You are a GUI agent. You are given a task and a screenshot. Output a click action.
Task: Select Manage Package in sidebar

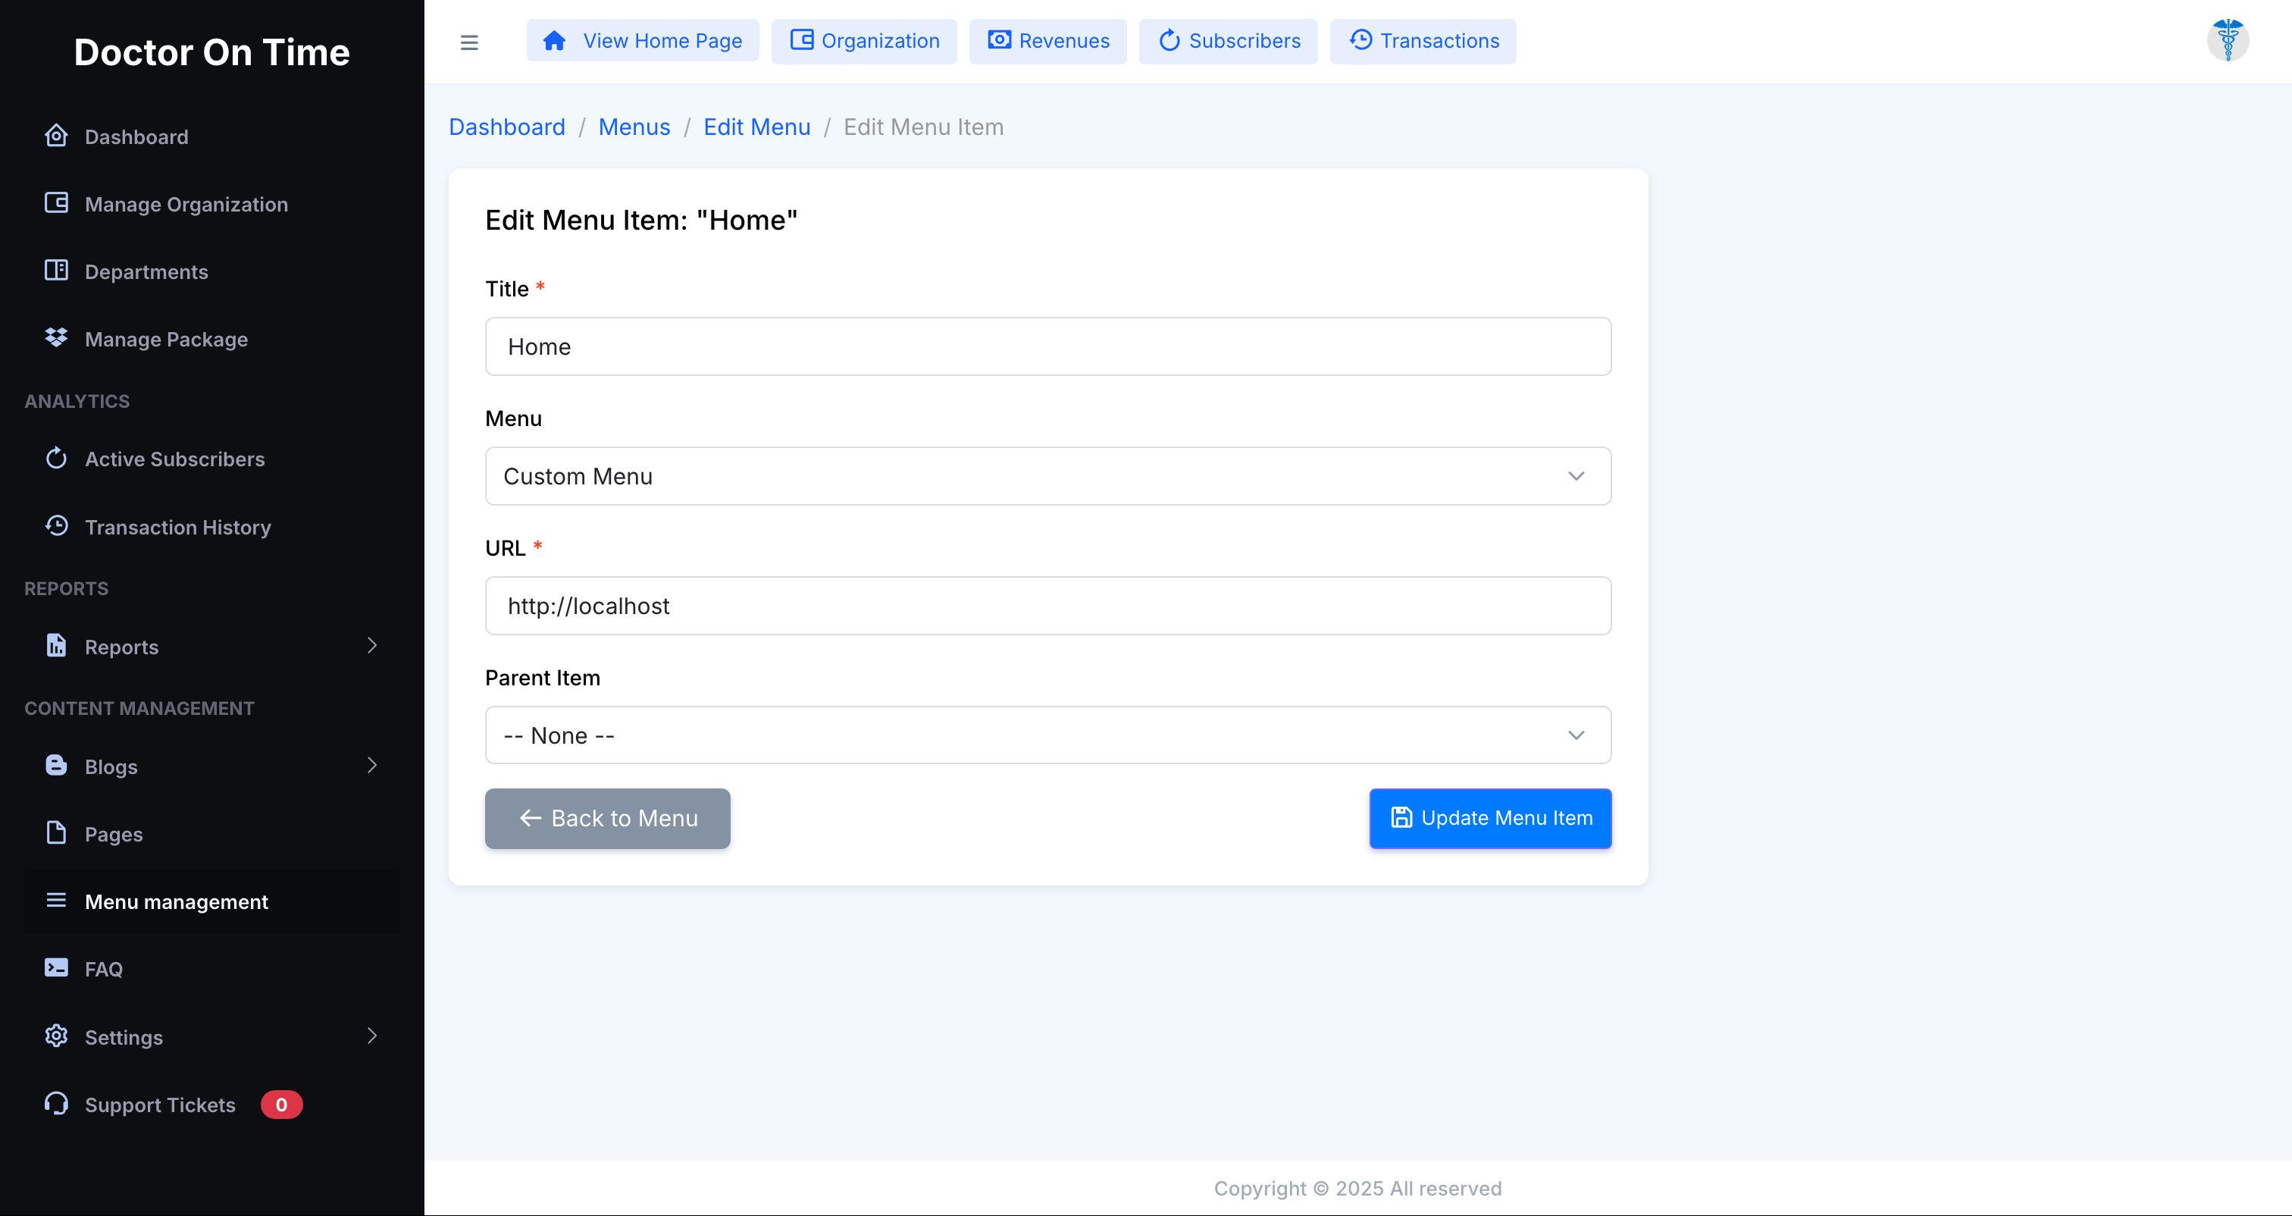(211, 339)
